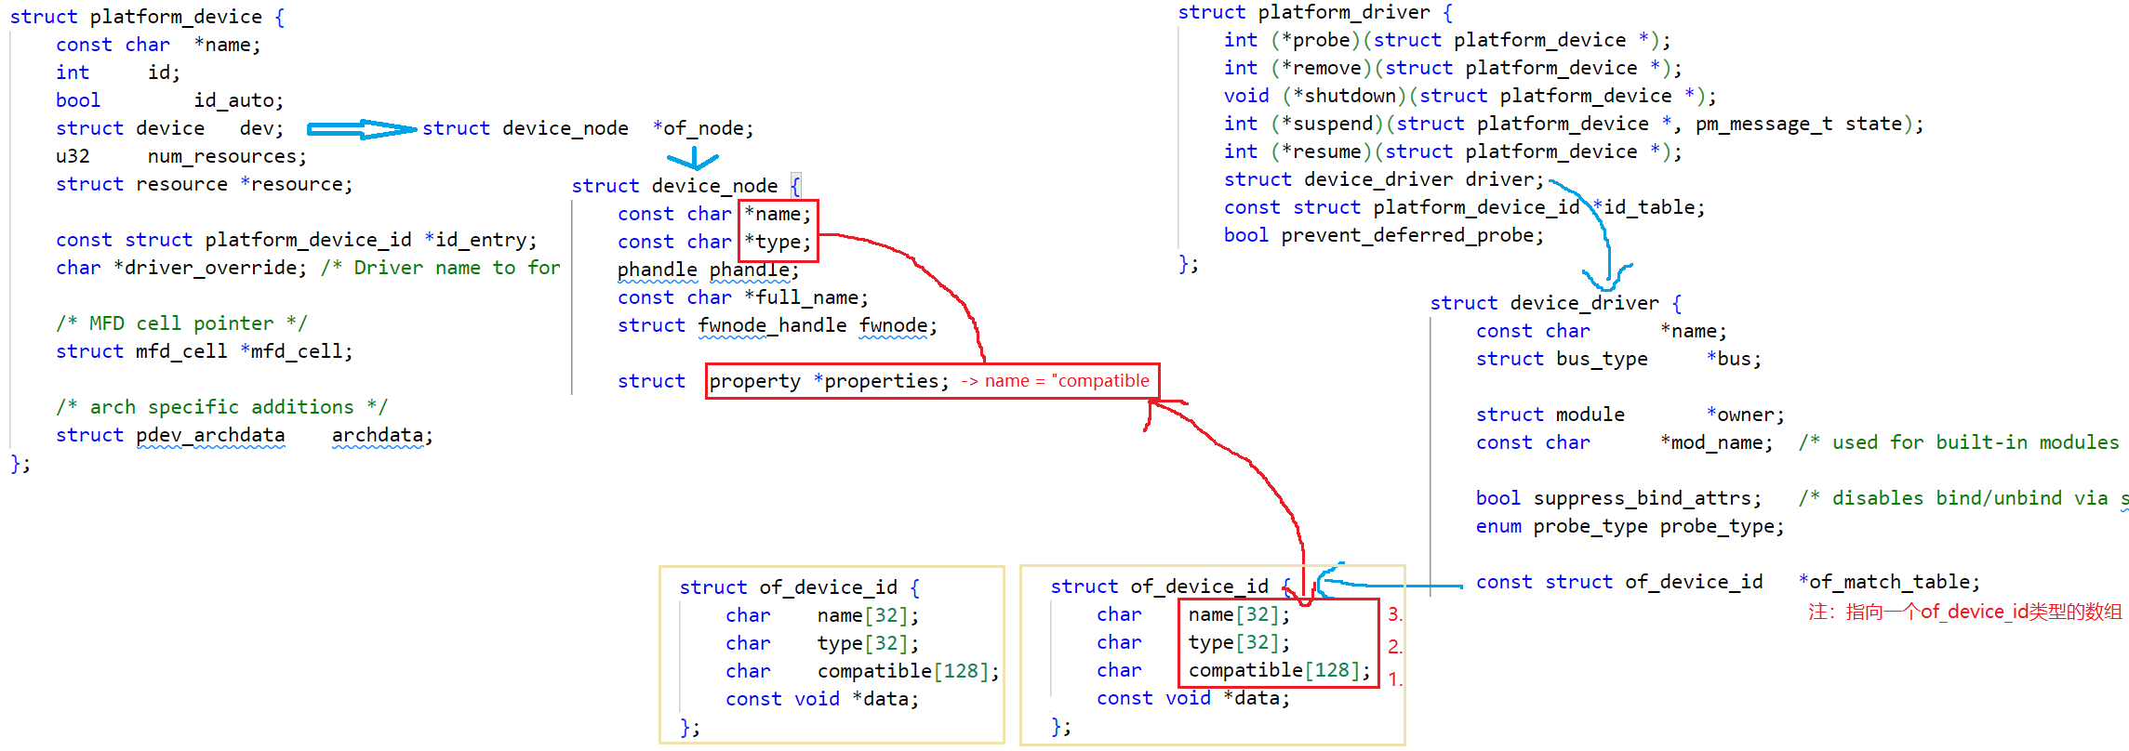Click the blue arrowhead above struct device_driver
This screenshot has width=2129, height=751.
(x=1607, y=277)
